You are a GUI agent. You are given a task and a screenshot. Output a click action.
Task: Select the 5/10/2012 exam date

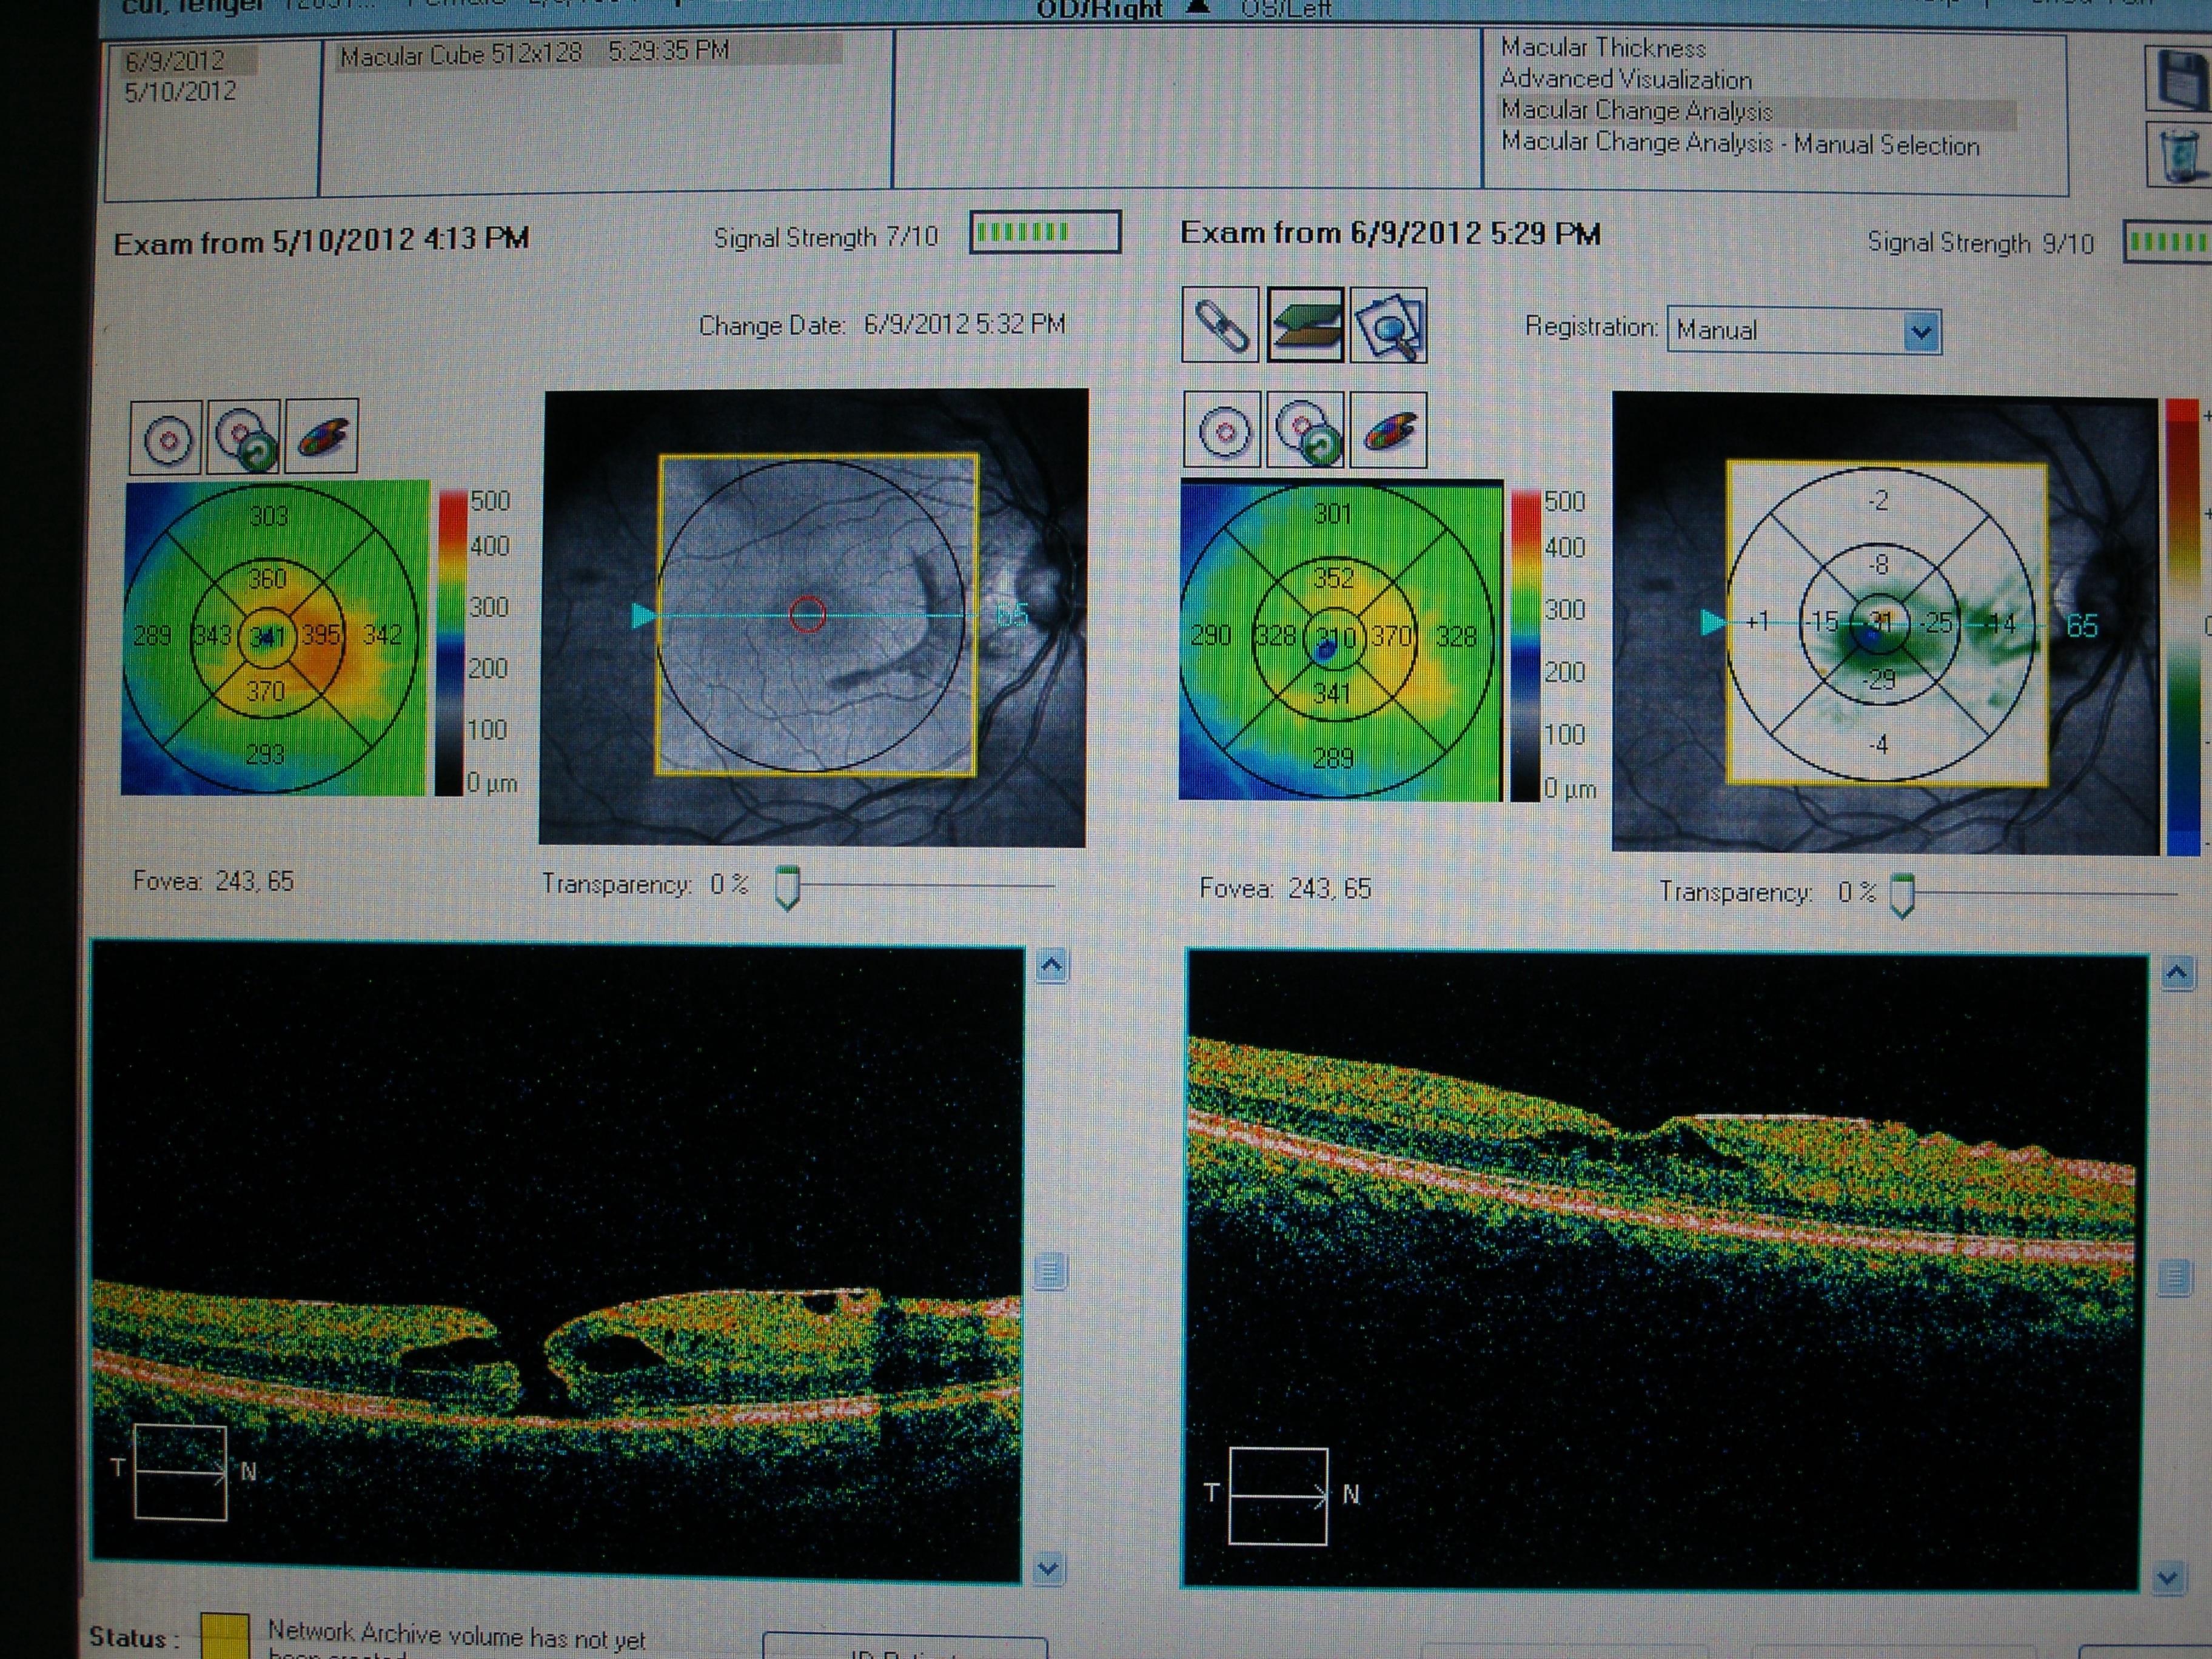pyautogui.click(x=180, y=92)
